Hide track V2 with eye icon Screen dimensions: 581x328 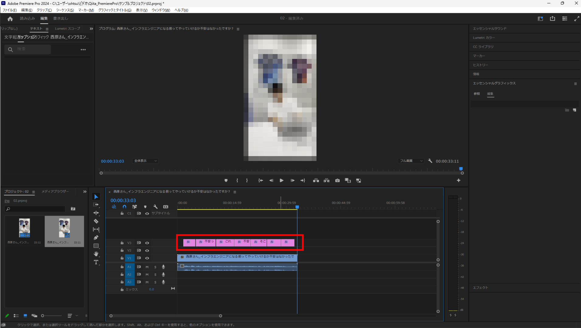[x=147, y=251]
